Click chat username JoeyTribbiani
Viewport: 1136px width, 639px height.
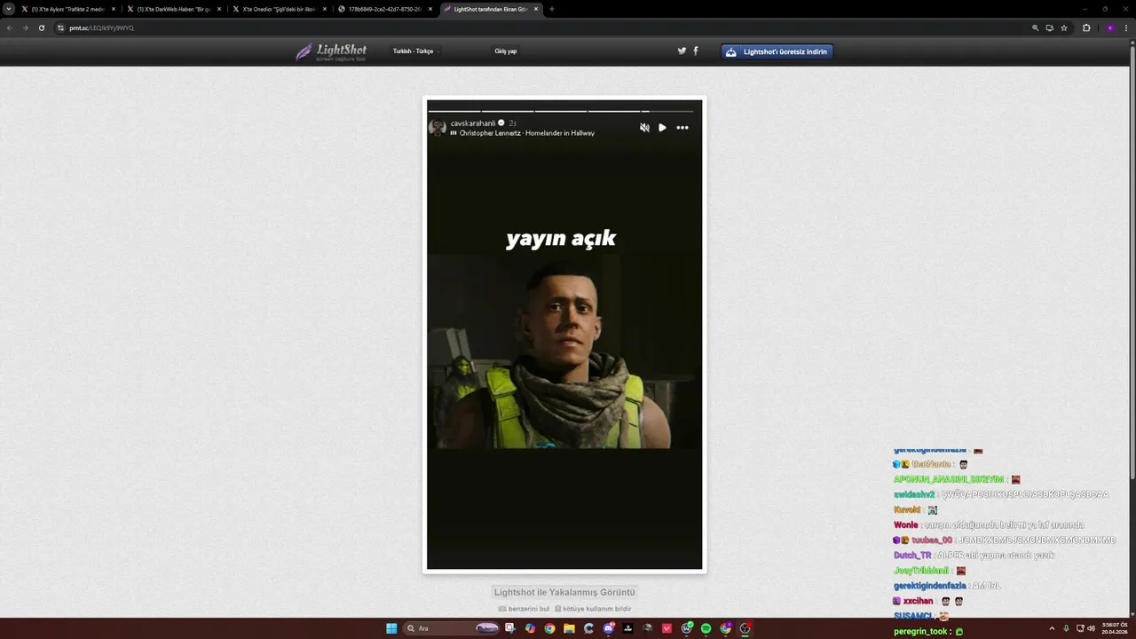tap(921, 571)
